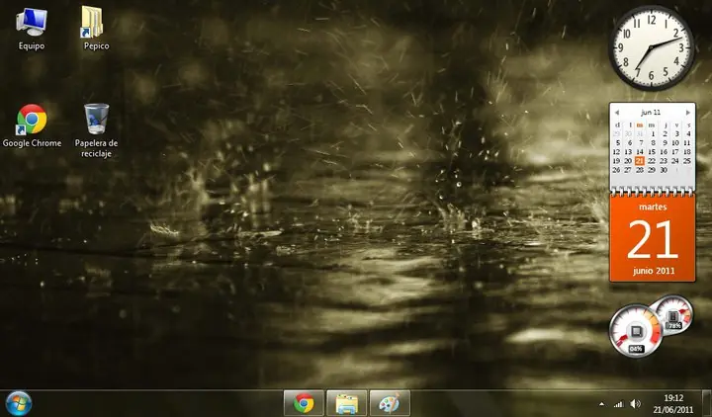Select the Pepico folder shortcut
The image size is (712, 417).
click(x=96, y=28)
